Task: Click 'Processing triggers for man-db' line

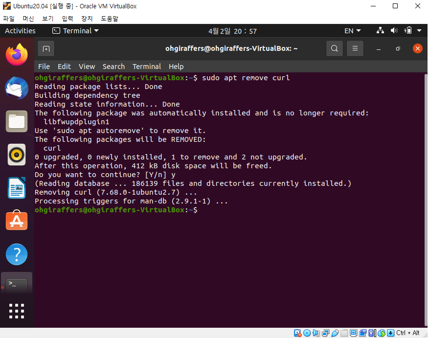Action: (131, 201)
